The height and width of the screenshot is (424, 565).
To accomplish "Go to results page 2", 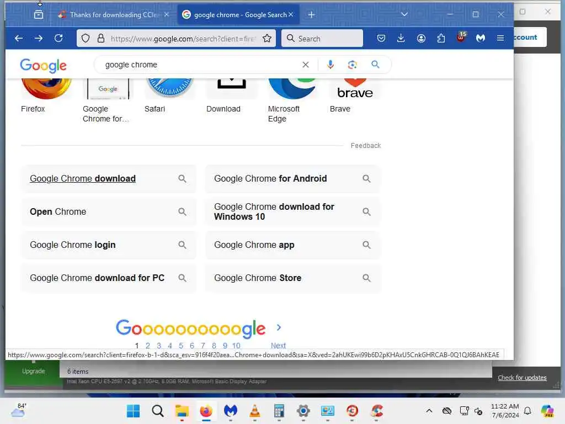I will [148, 346].
